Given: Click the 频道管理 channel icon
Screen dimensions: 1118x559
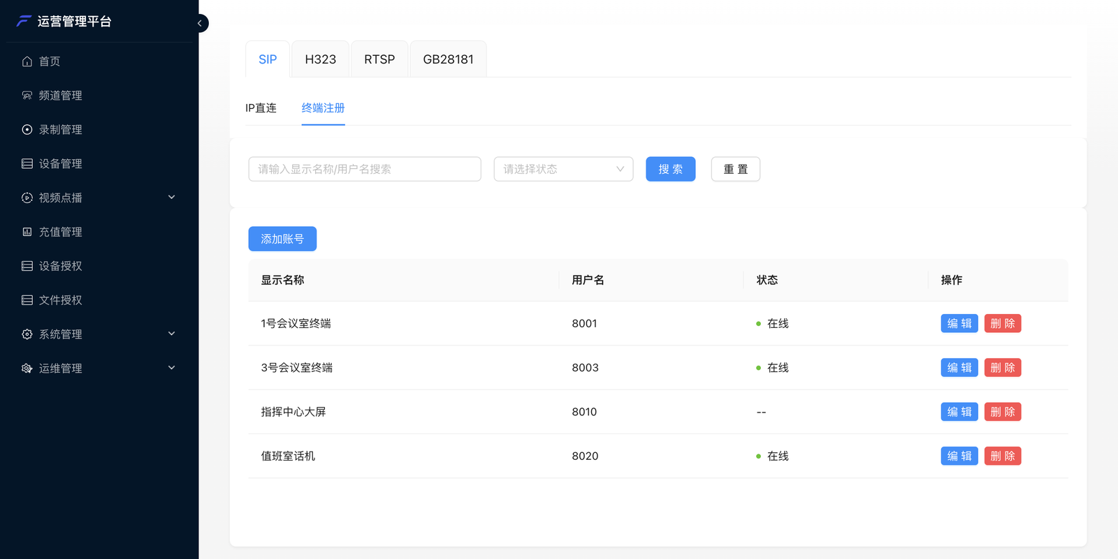Looking at the screenshot, I should [27, 96].
